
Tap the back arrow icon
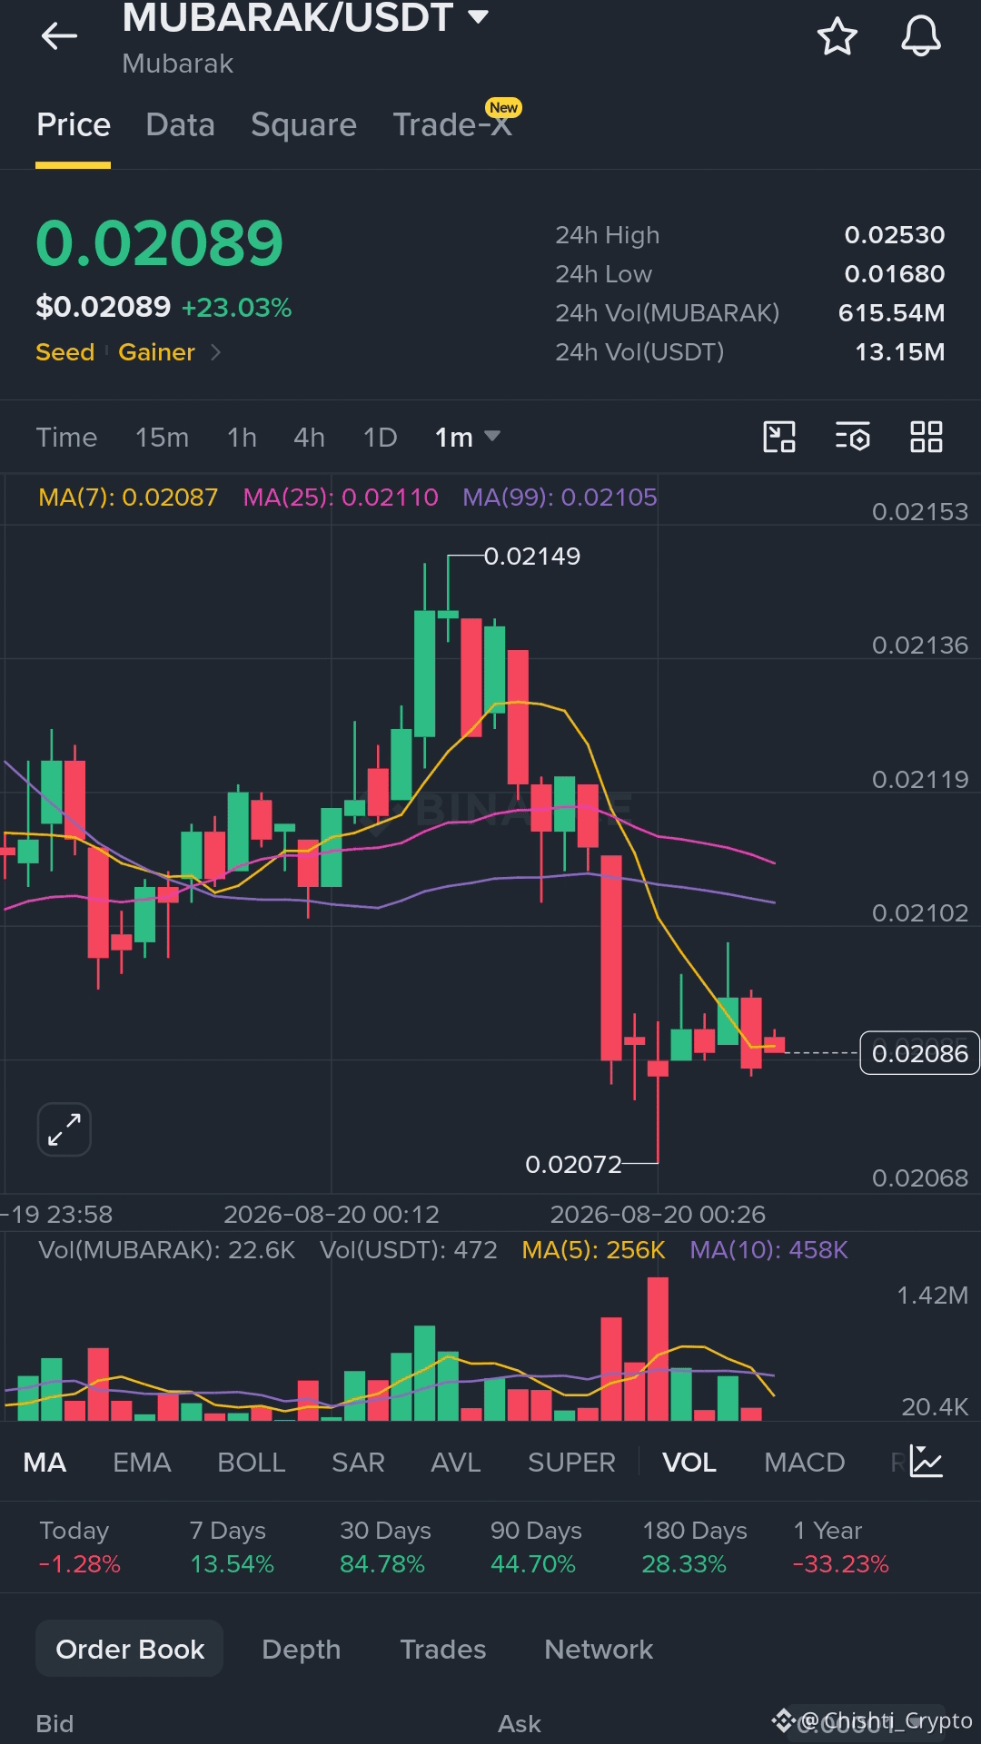(x=59, y=36)
